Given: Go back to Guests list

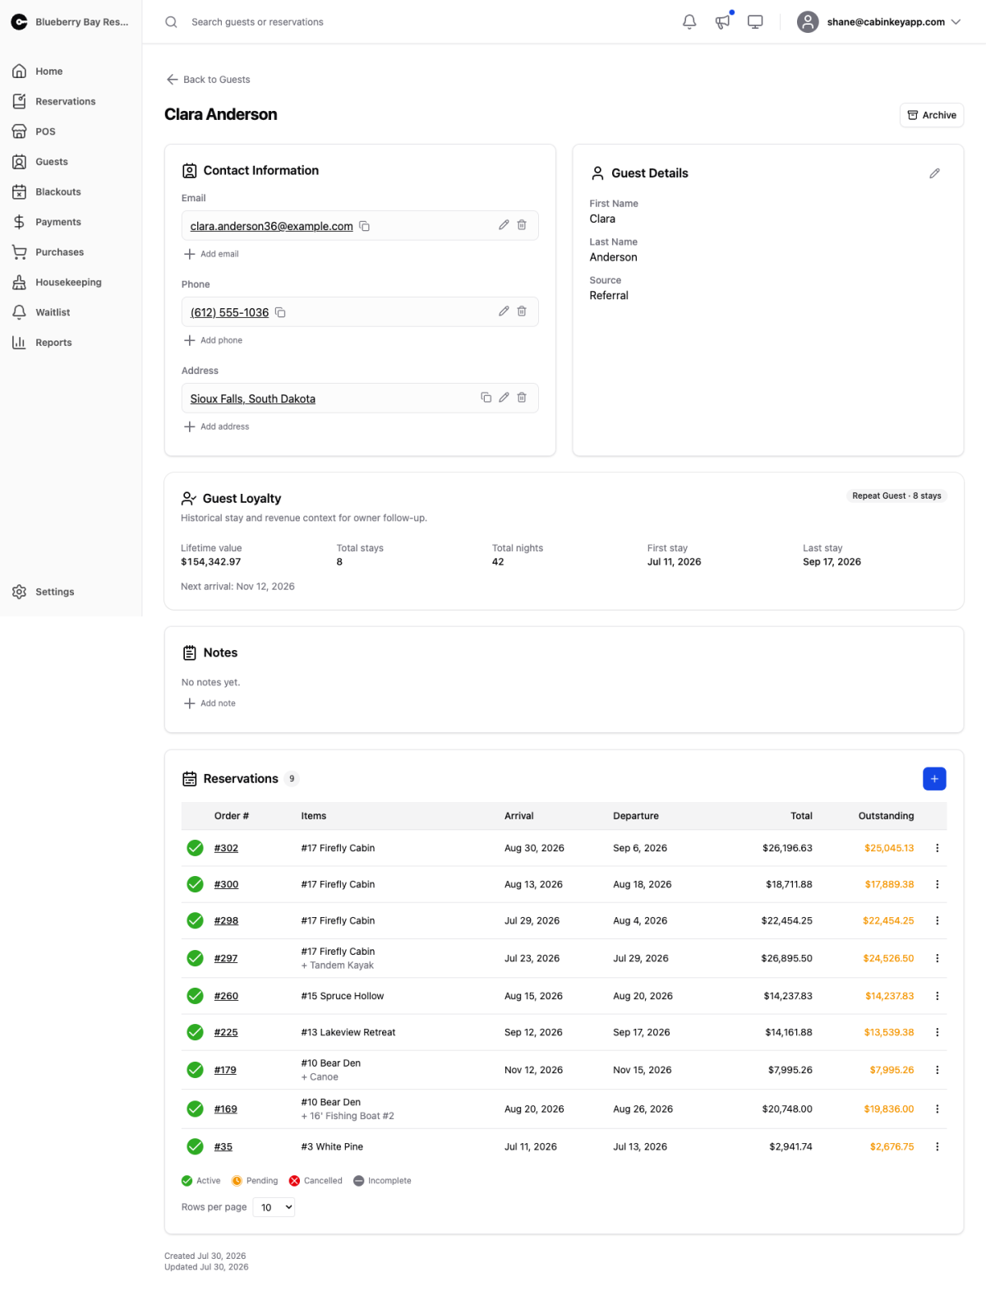Looking at the screenshot, I should tap(208, 80).
